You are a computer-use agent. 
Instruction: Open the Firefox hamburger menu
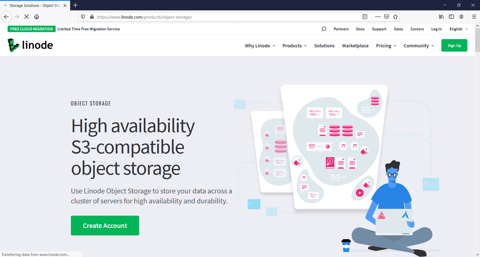474,17
